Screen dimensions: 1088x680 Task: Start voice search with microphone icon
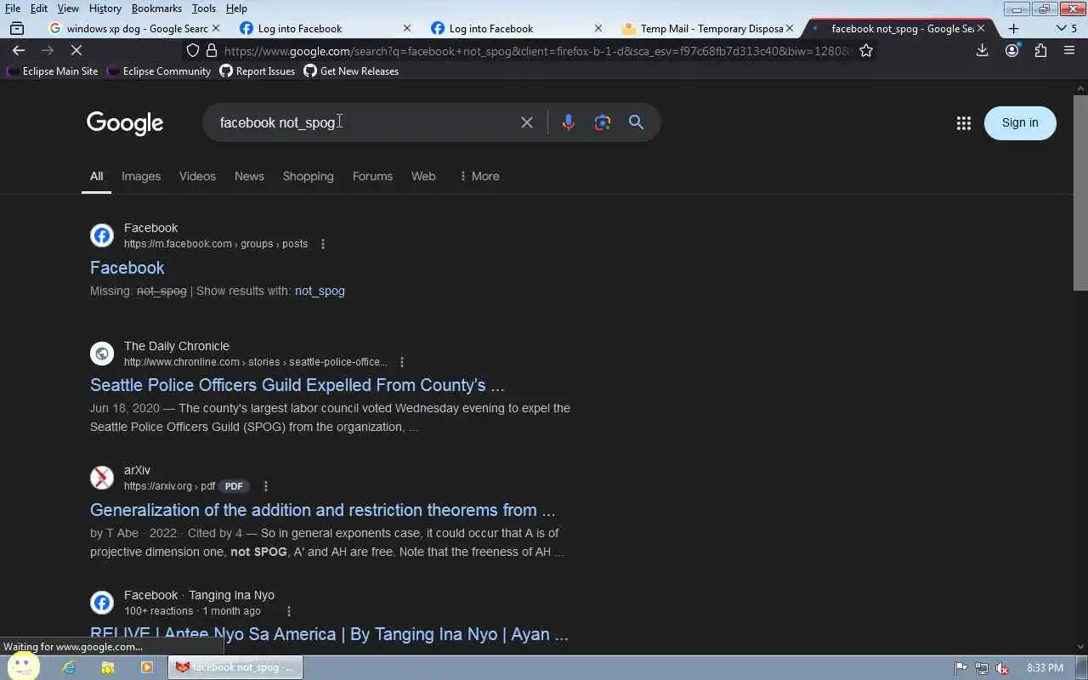569,122
